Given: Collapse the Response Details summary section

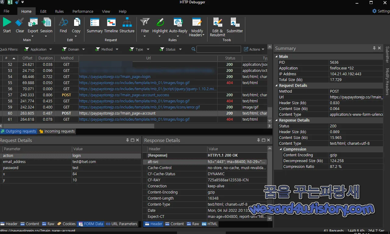Looking at the screenshot, I should [x=277, y=120].
